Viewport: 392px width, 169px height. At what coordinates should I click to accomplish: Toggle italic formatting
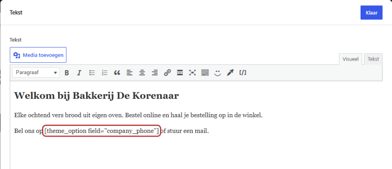click(79, 73)
